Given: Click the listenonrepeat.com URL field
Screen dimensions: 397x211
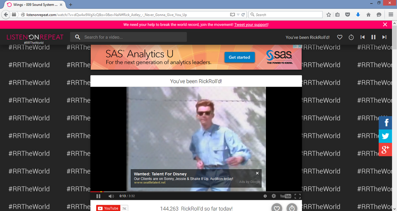Looking at the screenshot, I should click(124, 15).
